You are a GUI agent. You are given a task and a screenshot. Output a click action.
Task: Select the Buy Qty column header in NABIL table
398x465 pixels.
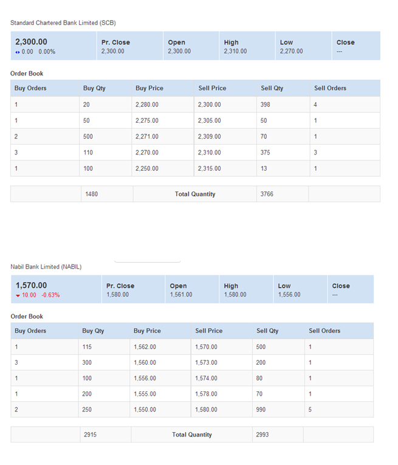93,331
